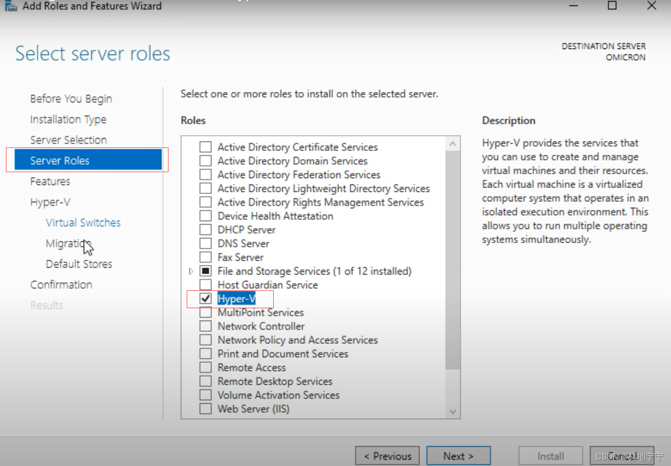Enable Network Policy and Access Services
Viewport: 671px width, 466px height.
point(206,340)
